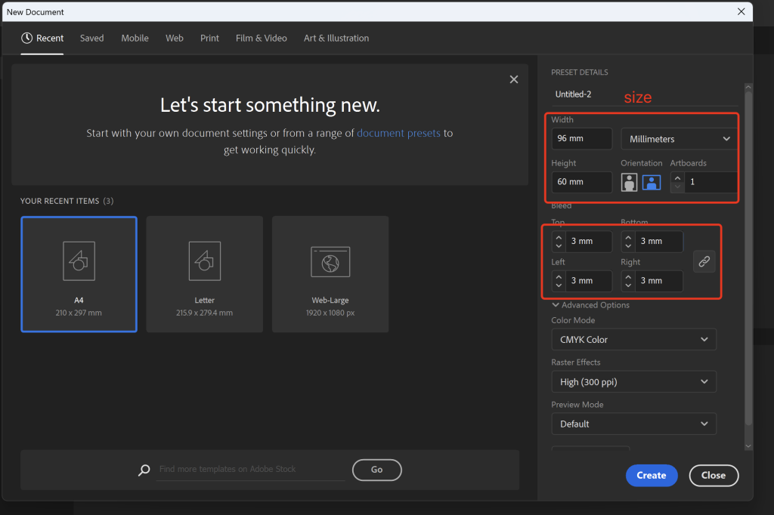Toggle the bleed link chain icon

[704, 261]
